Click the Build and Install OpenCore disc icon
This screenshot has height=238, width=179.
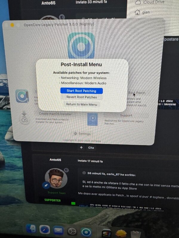point(22,96)
